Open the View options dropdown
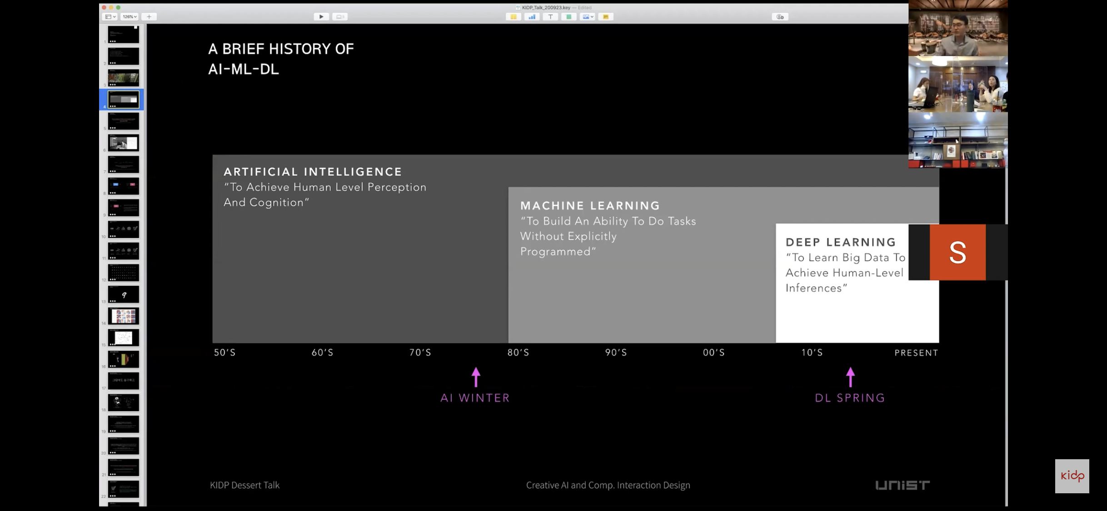 point(110,17)
